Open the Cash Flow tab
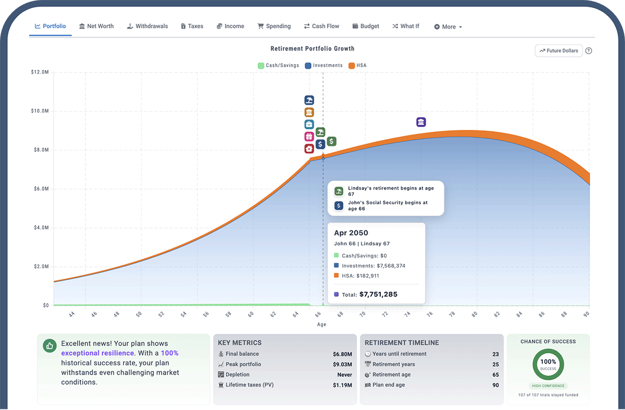The image size is (625, 410). (x=321, y=26)
